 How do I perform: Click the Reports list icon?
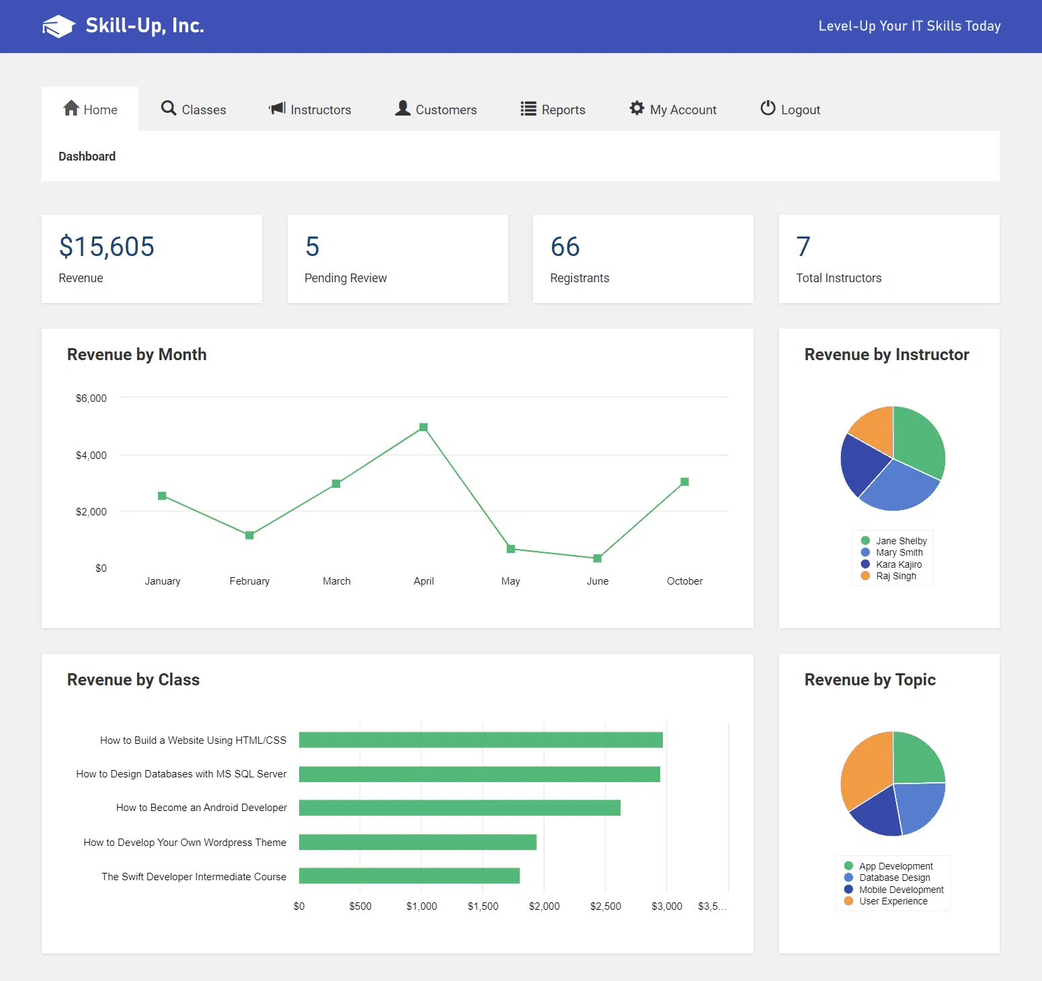tap(528, 109)
